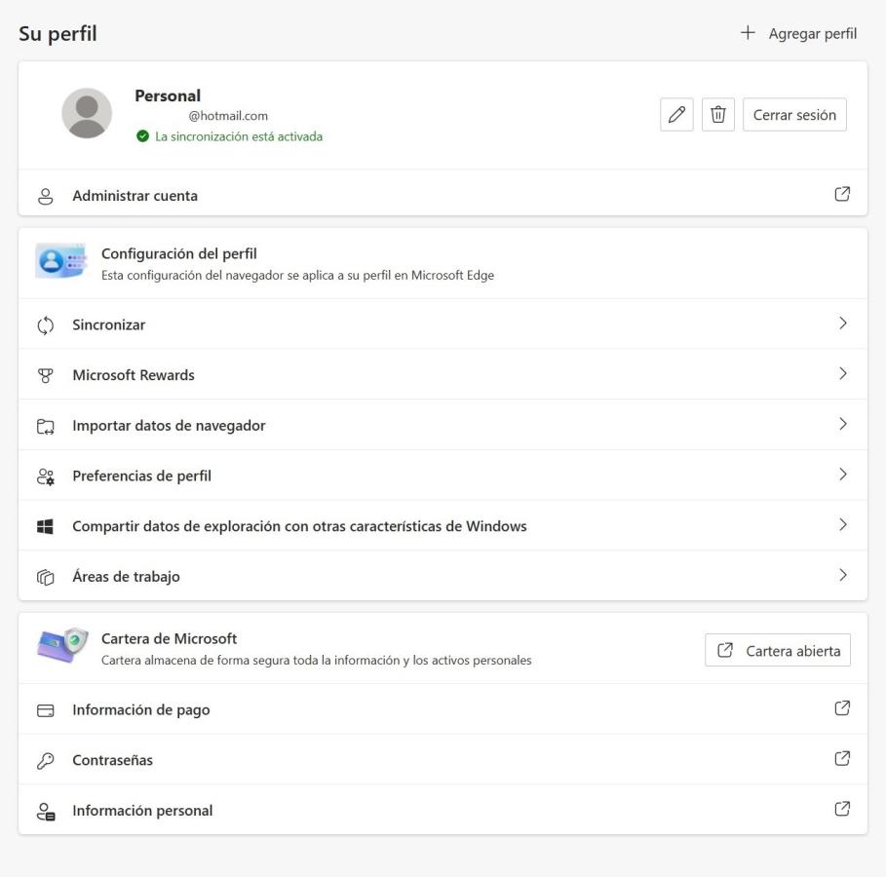Expand the Sincronizar settings chevron
886x877 pixels.
point(843,324)
